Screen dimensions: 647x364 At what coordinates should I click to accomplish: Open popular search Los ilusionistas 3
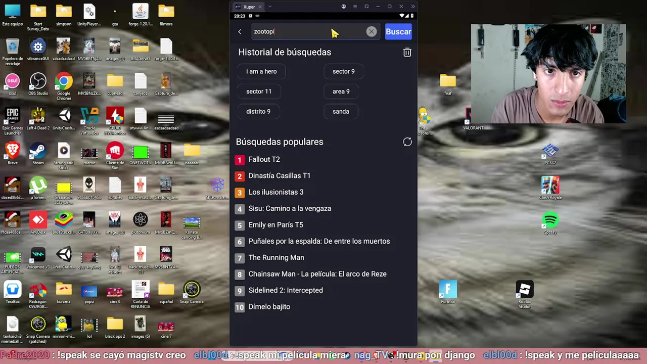tap(275, 192)
